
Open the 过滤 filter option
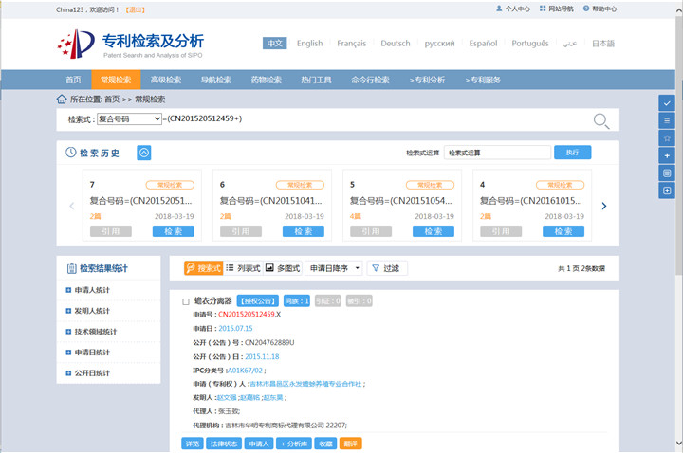pyautogui.click(x=387, y=268)
